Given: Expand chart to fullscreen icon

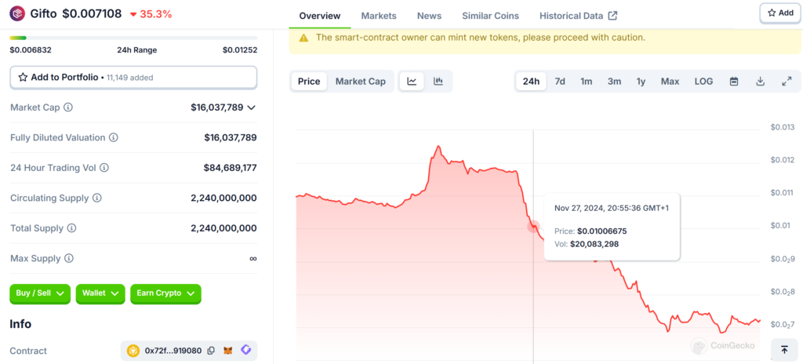Looking at the screenshot, I should click(787, 81).
